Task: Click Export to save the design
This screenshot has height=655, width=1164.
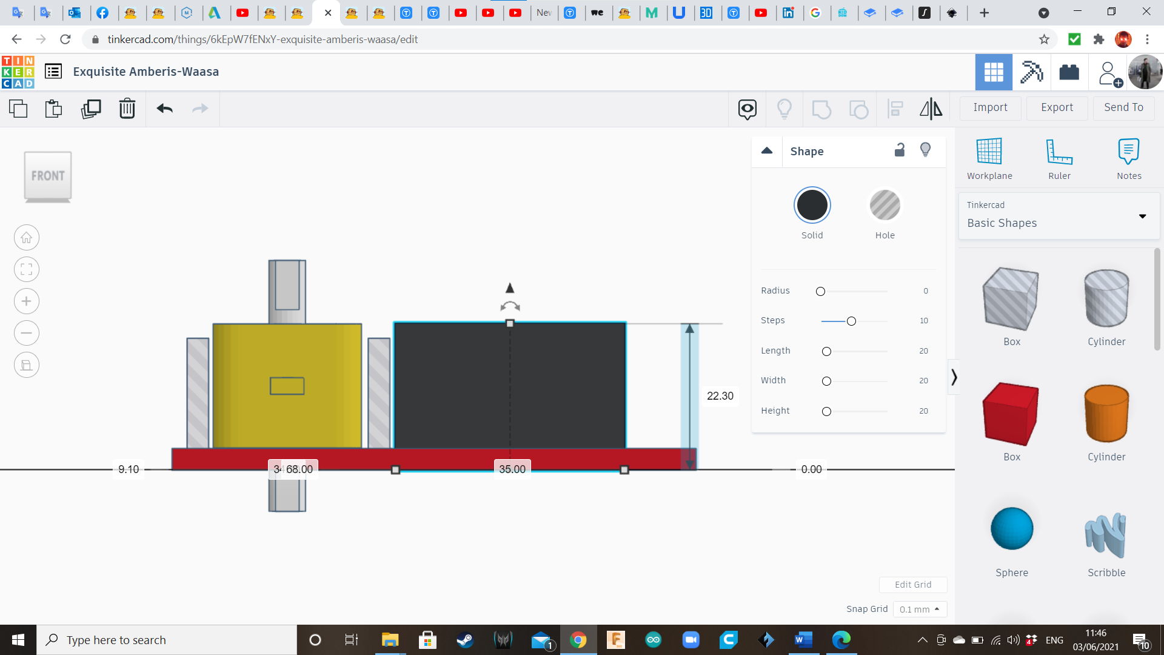Action: pyautogui.click(x=1056, y=107)
